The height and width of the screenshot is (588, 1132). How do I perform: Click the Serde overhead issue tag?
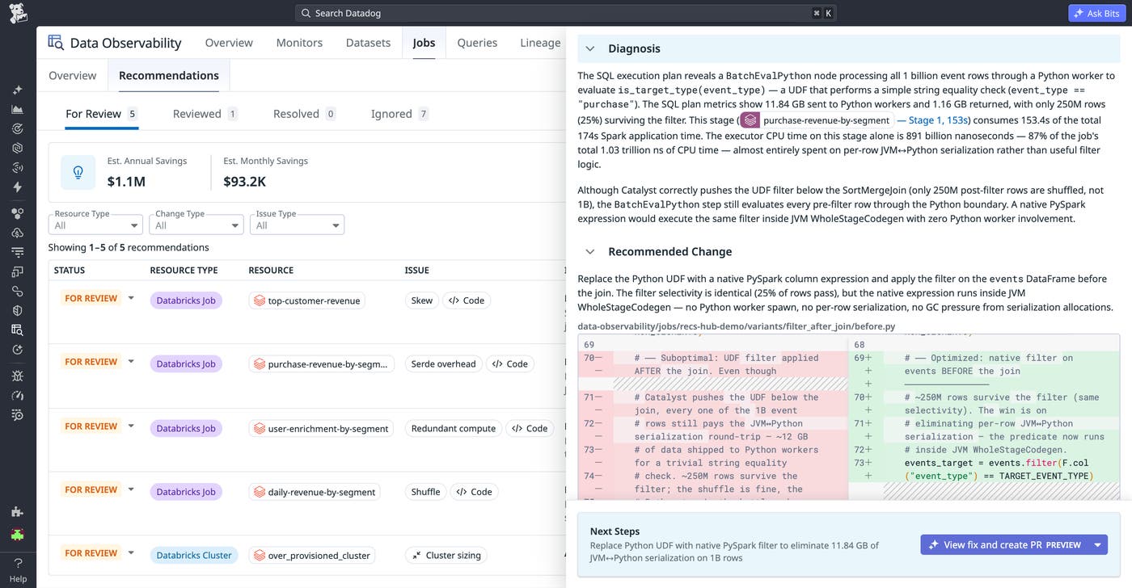click(x=444, y=364)
